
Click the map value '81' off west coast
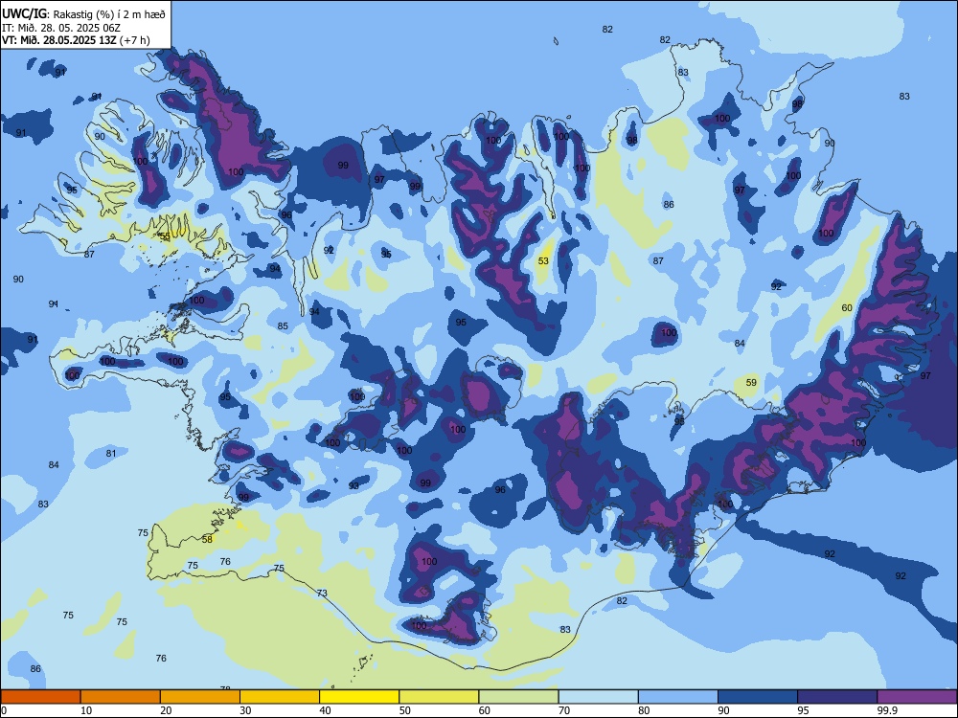coord(110,454)
